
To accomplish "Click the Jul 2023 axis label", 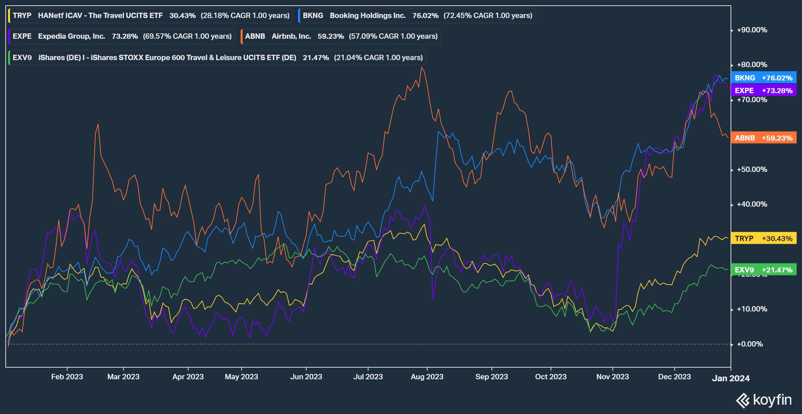I will tap(368, 377).
